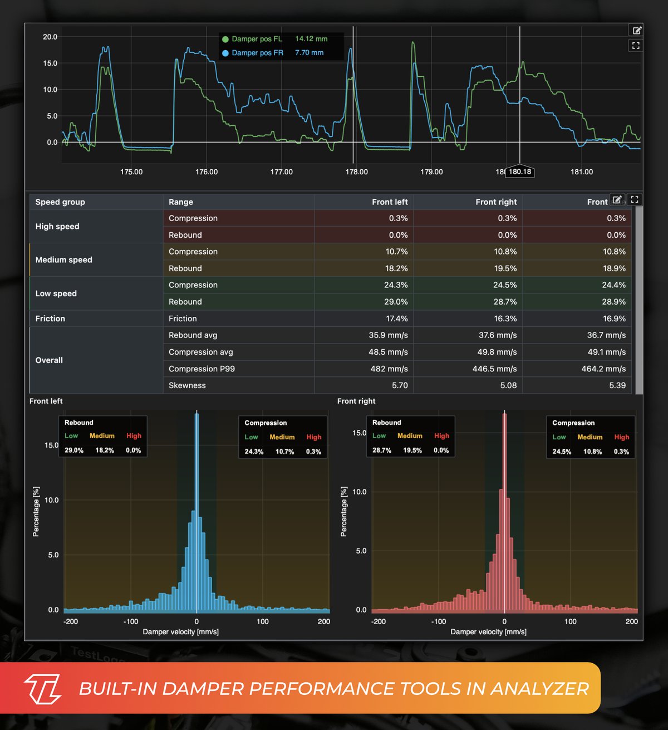Click the Front right histogram's Percentage axis label
This screenshot has width=668, height=730.
343,512
